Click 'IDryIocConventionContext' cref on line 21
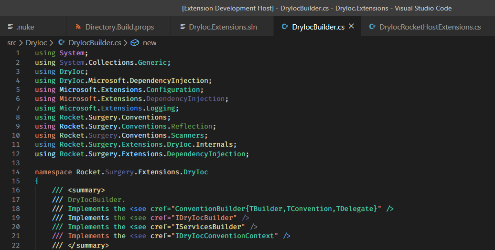Screen dimensions: 495x250 coord(225,236)
